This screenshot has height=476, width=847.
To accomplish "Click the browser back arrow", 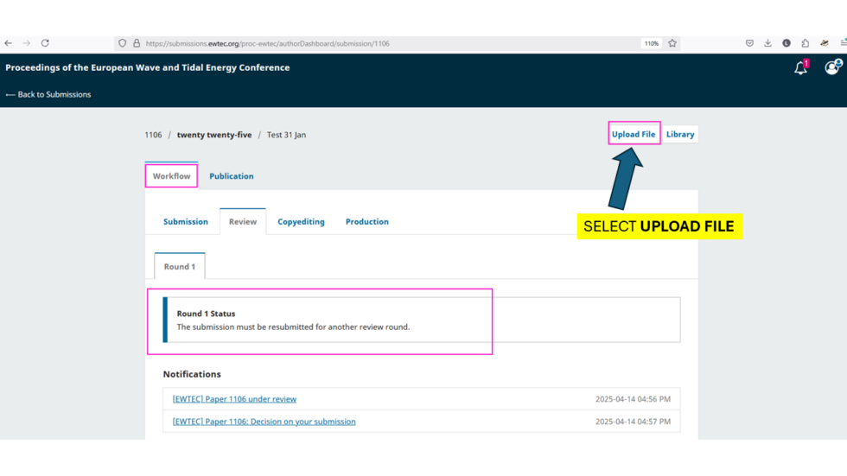I will tap(8, 43).
